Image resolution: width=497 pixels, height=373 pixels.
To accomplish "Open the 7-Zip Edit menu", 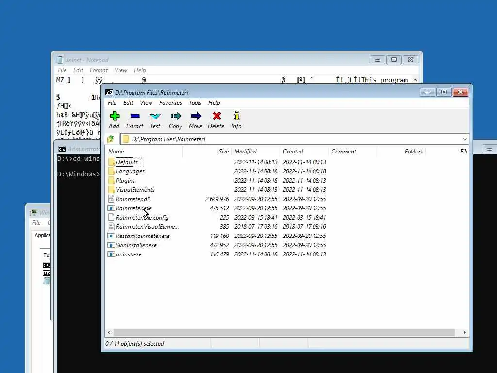I will [x=128, y=103].
